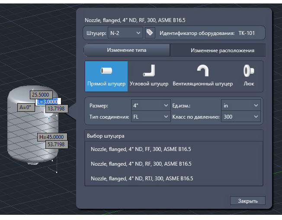Select Nozzle flanged 4" ND RTJ 300 entry
Image resolution: width=282 pixels, height=220 pixels.
(174, 179)
